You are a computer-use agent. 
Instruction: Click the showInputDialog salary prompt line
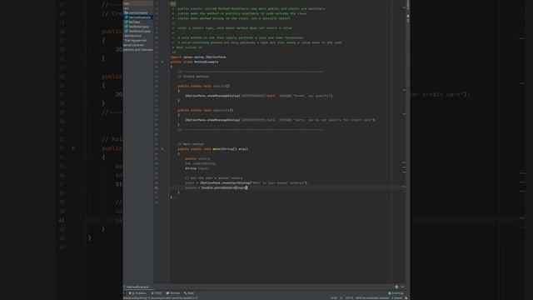[247, 183]
